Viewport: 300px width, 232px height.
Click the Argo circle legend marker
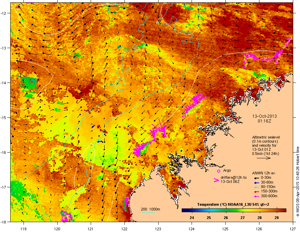[x=219, y=171]
